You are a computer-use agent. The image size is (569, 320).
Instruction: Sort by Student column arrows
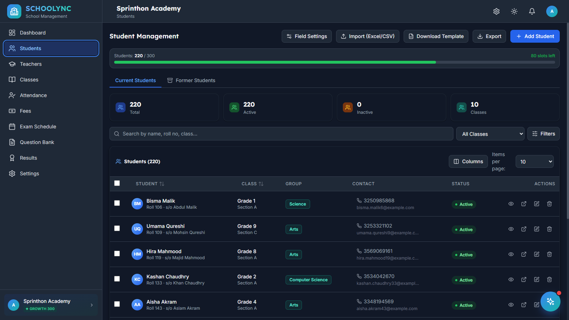(x=162, y=184)
